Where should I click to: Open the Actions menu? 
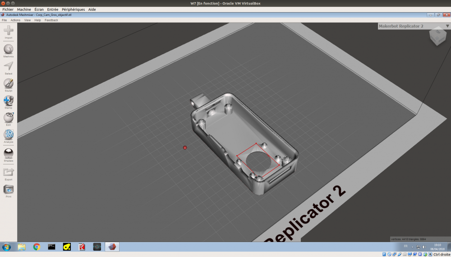point(15,20)
